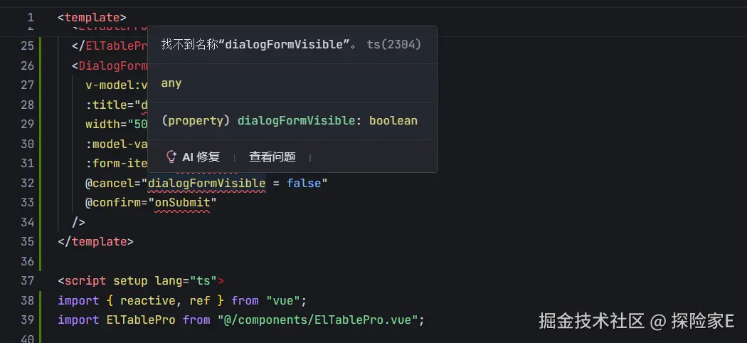Screen dimensions: 747x343
Task: Click the sticky <template> header line
Action: coord(92,17)
